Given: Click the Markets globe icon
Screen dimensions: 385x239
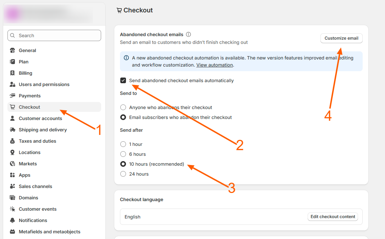Looking at the screenshot, I should click(12, 164).
